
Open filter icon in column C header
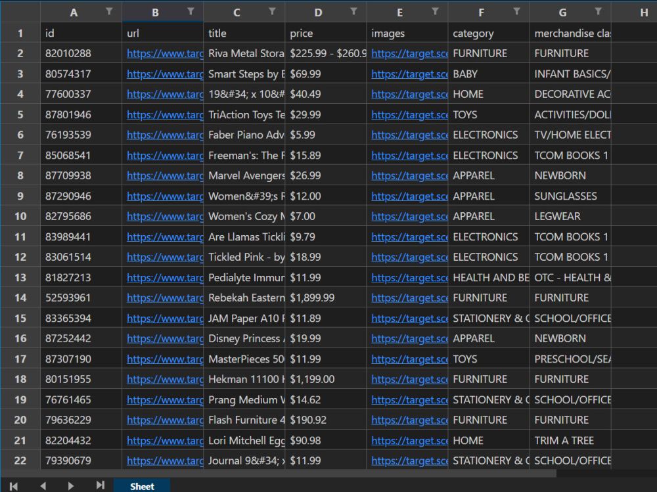273,12
